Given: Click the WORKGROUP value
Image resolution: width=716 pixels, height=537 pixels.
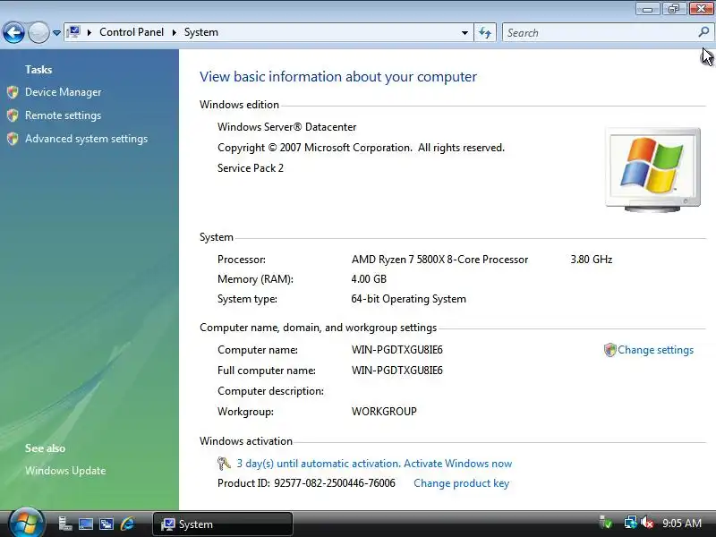Looking at the screenshot, I should pyautogui.click(x=384, y=412).
